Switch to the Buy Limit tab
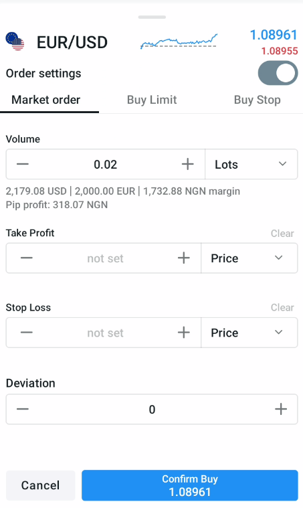This screenshot has width=303, height=508. coord(152,100)
